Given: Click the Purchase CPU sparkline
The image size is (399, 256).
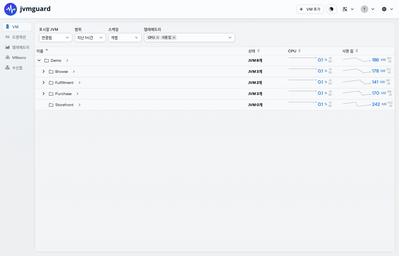Looking at the screenshot, I should coord(302,92).
